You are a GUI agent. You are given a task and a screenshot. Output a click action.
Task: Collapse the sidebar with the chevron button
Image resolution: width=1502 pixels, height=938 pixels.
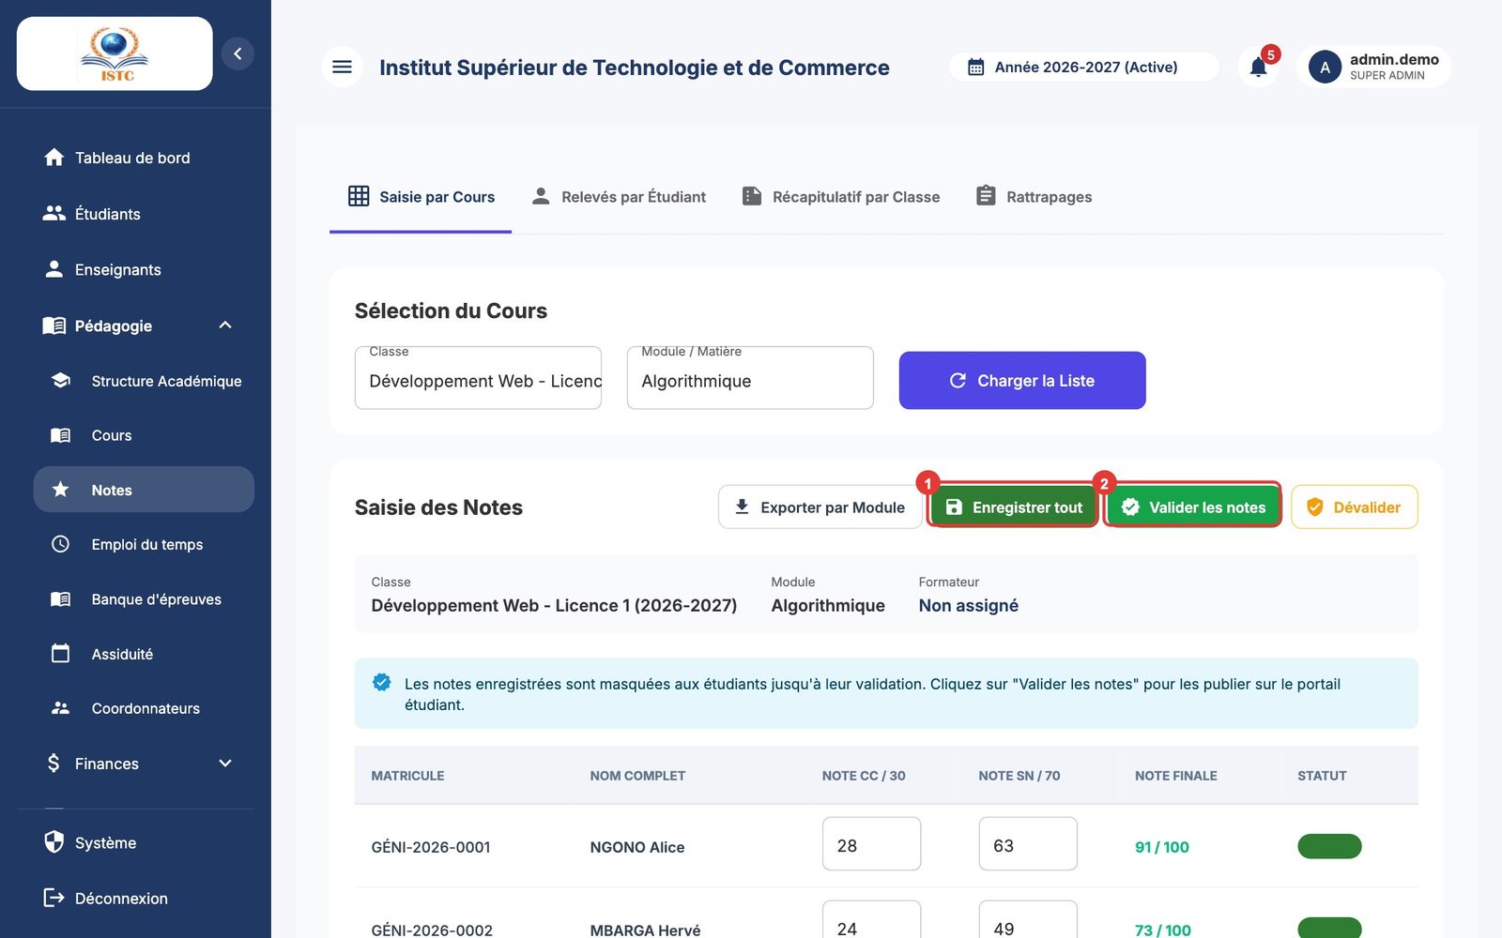[x=238, y=53]
